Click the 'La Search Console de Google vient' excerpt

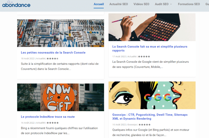click(x=150, y=64)
